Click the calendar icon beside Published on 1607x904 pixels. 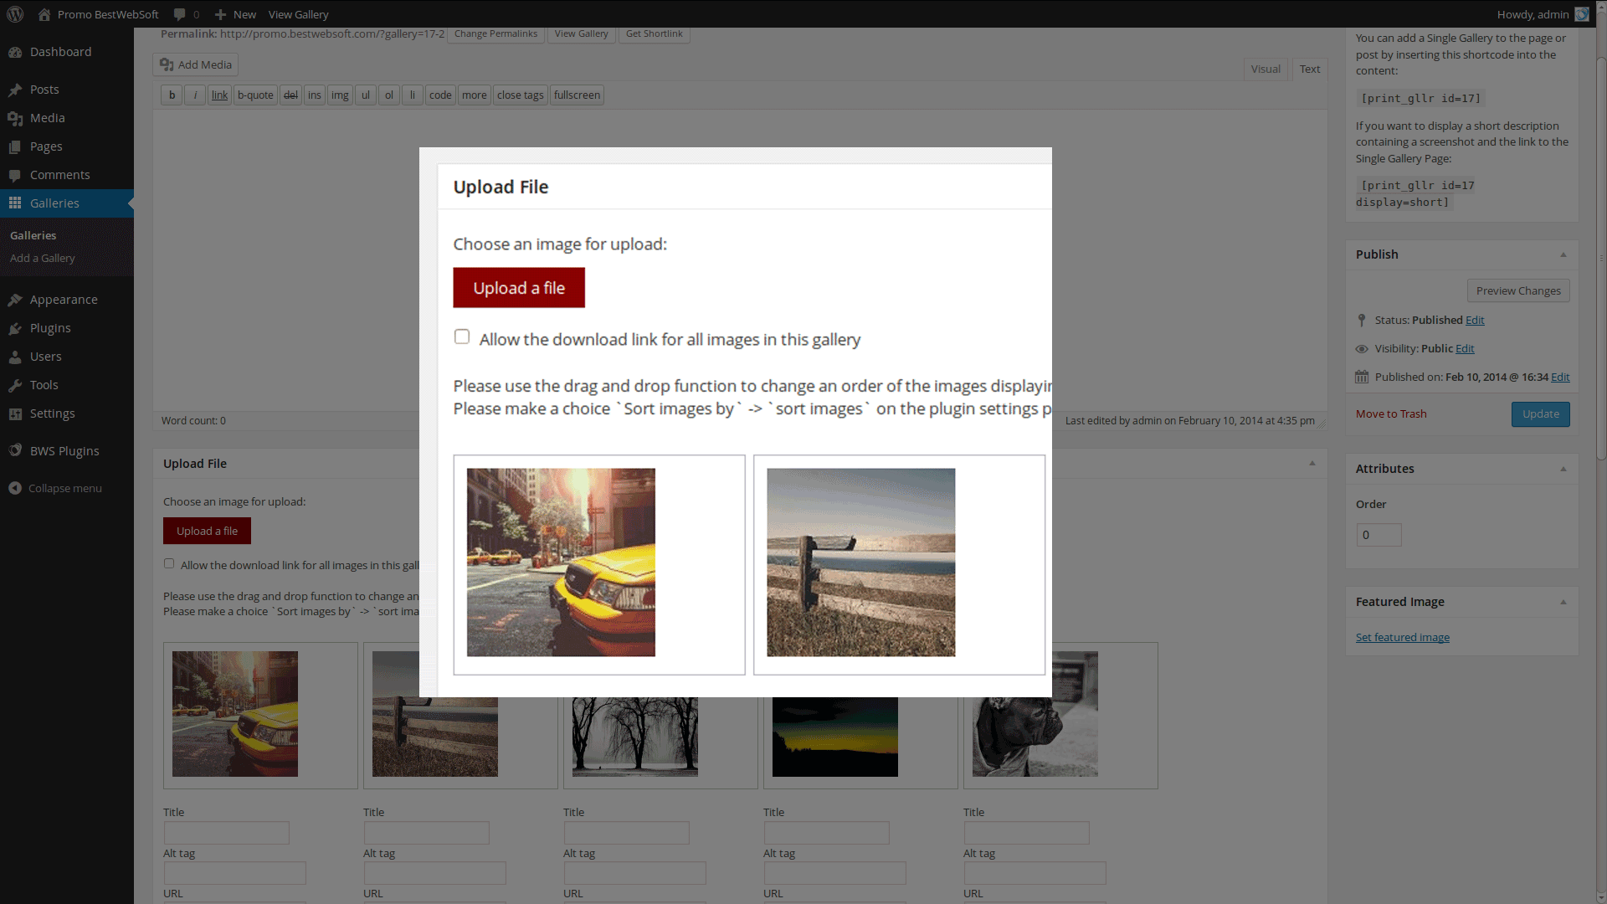point(1362,377)
